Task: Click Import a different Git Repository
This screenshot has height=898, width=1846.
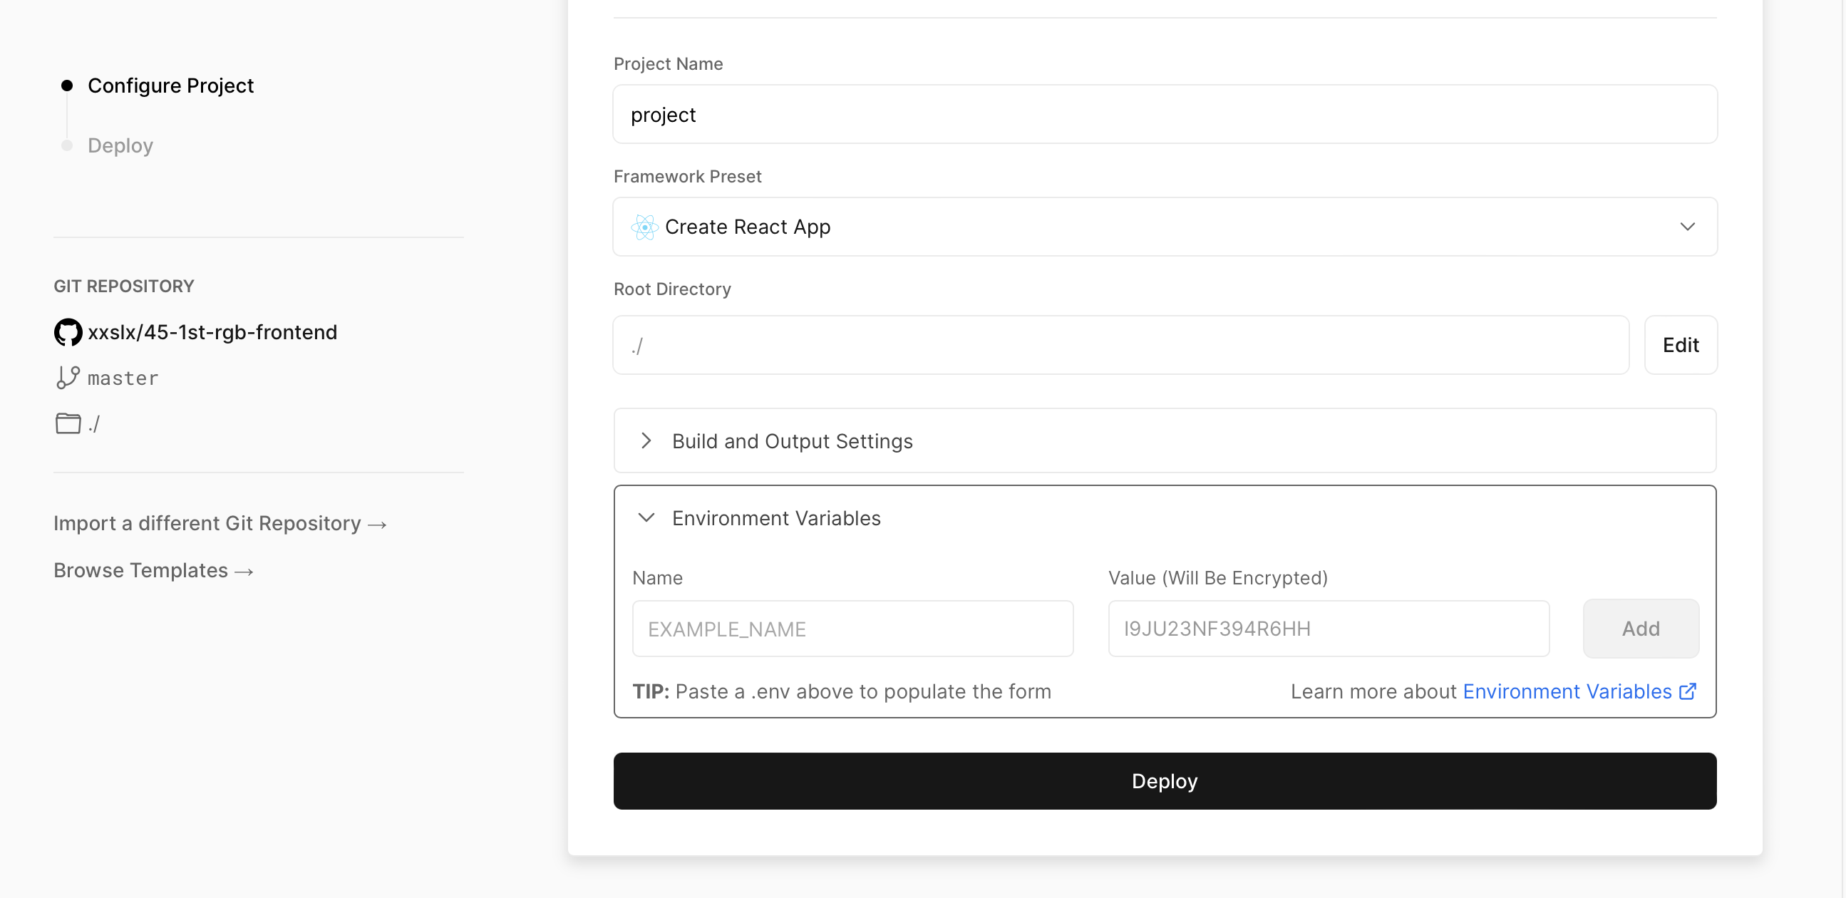Action: [x=221, y=524]
